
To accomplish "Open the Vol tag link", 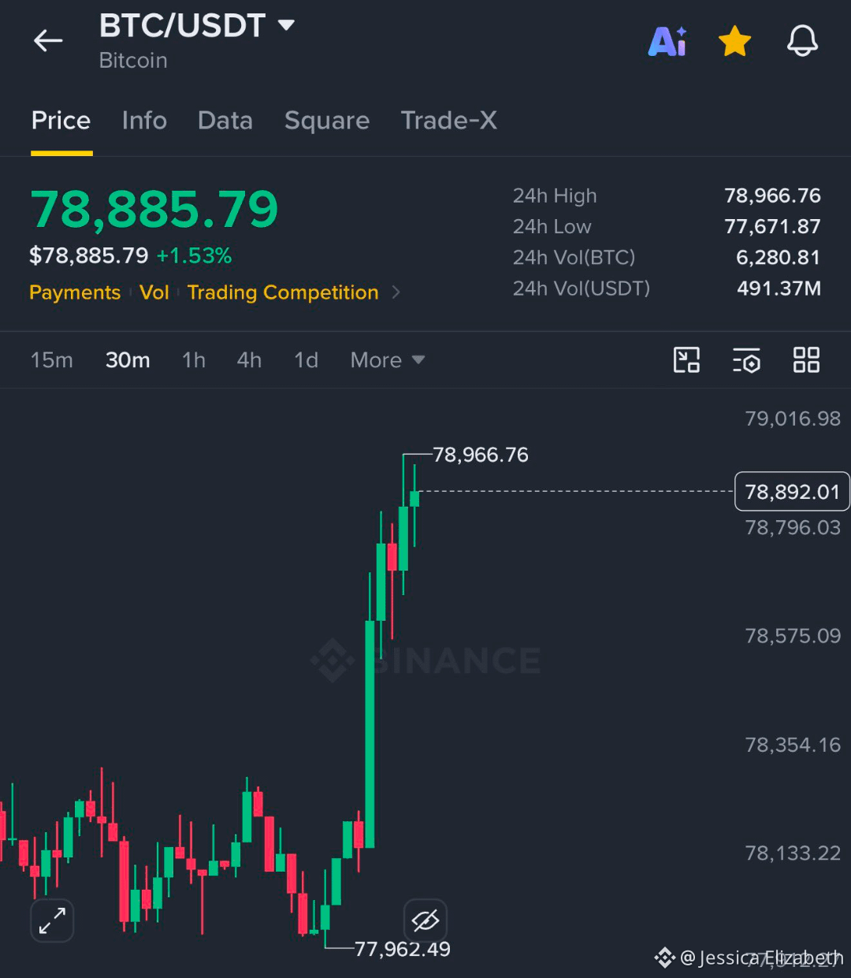I will click(x=154, y=292).
